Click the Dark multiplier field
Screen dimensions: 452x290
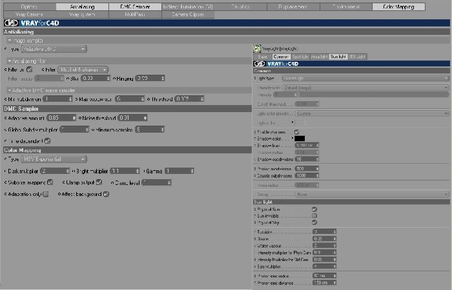click(55, 171)
